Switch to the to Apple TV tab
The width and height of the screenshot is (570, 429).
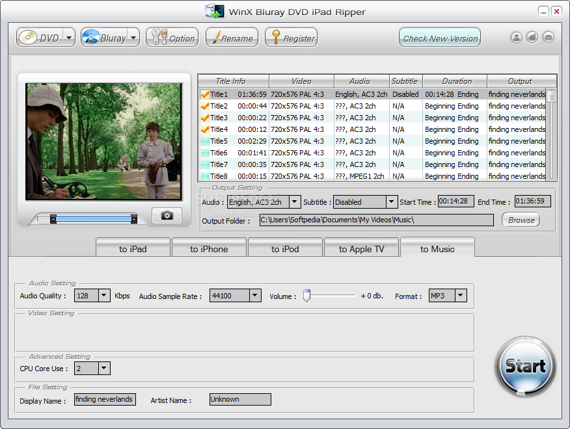[x=361, y=249]
